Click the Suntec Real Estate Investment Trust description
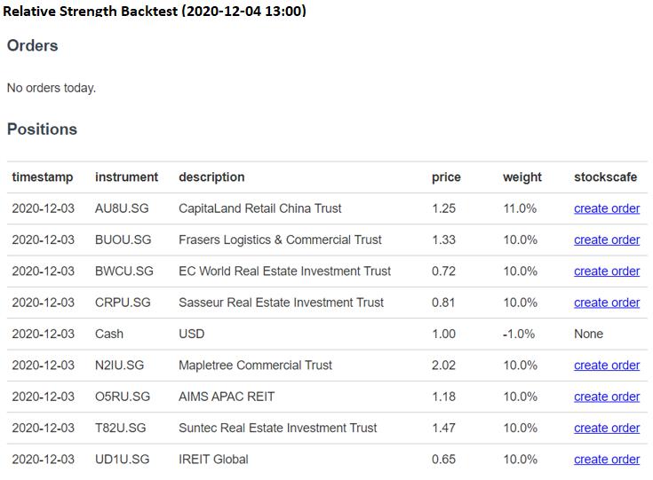Image resolution: width=653 pixels, height=480 pixels. [277, 428]
